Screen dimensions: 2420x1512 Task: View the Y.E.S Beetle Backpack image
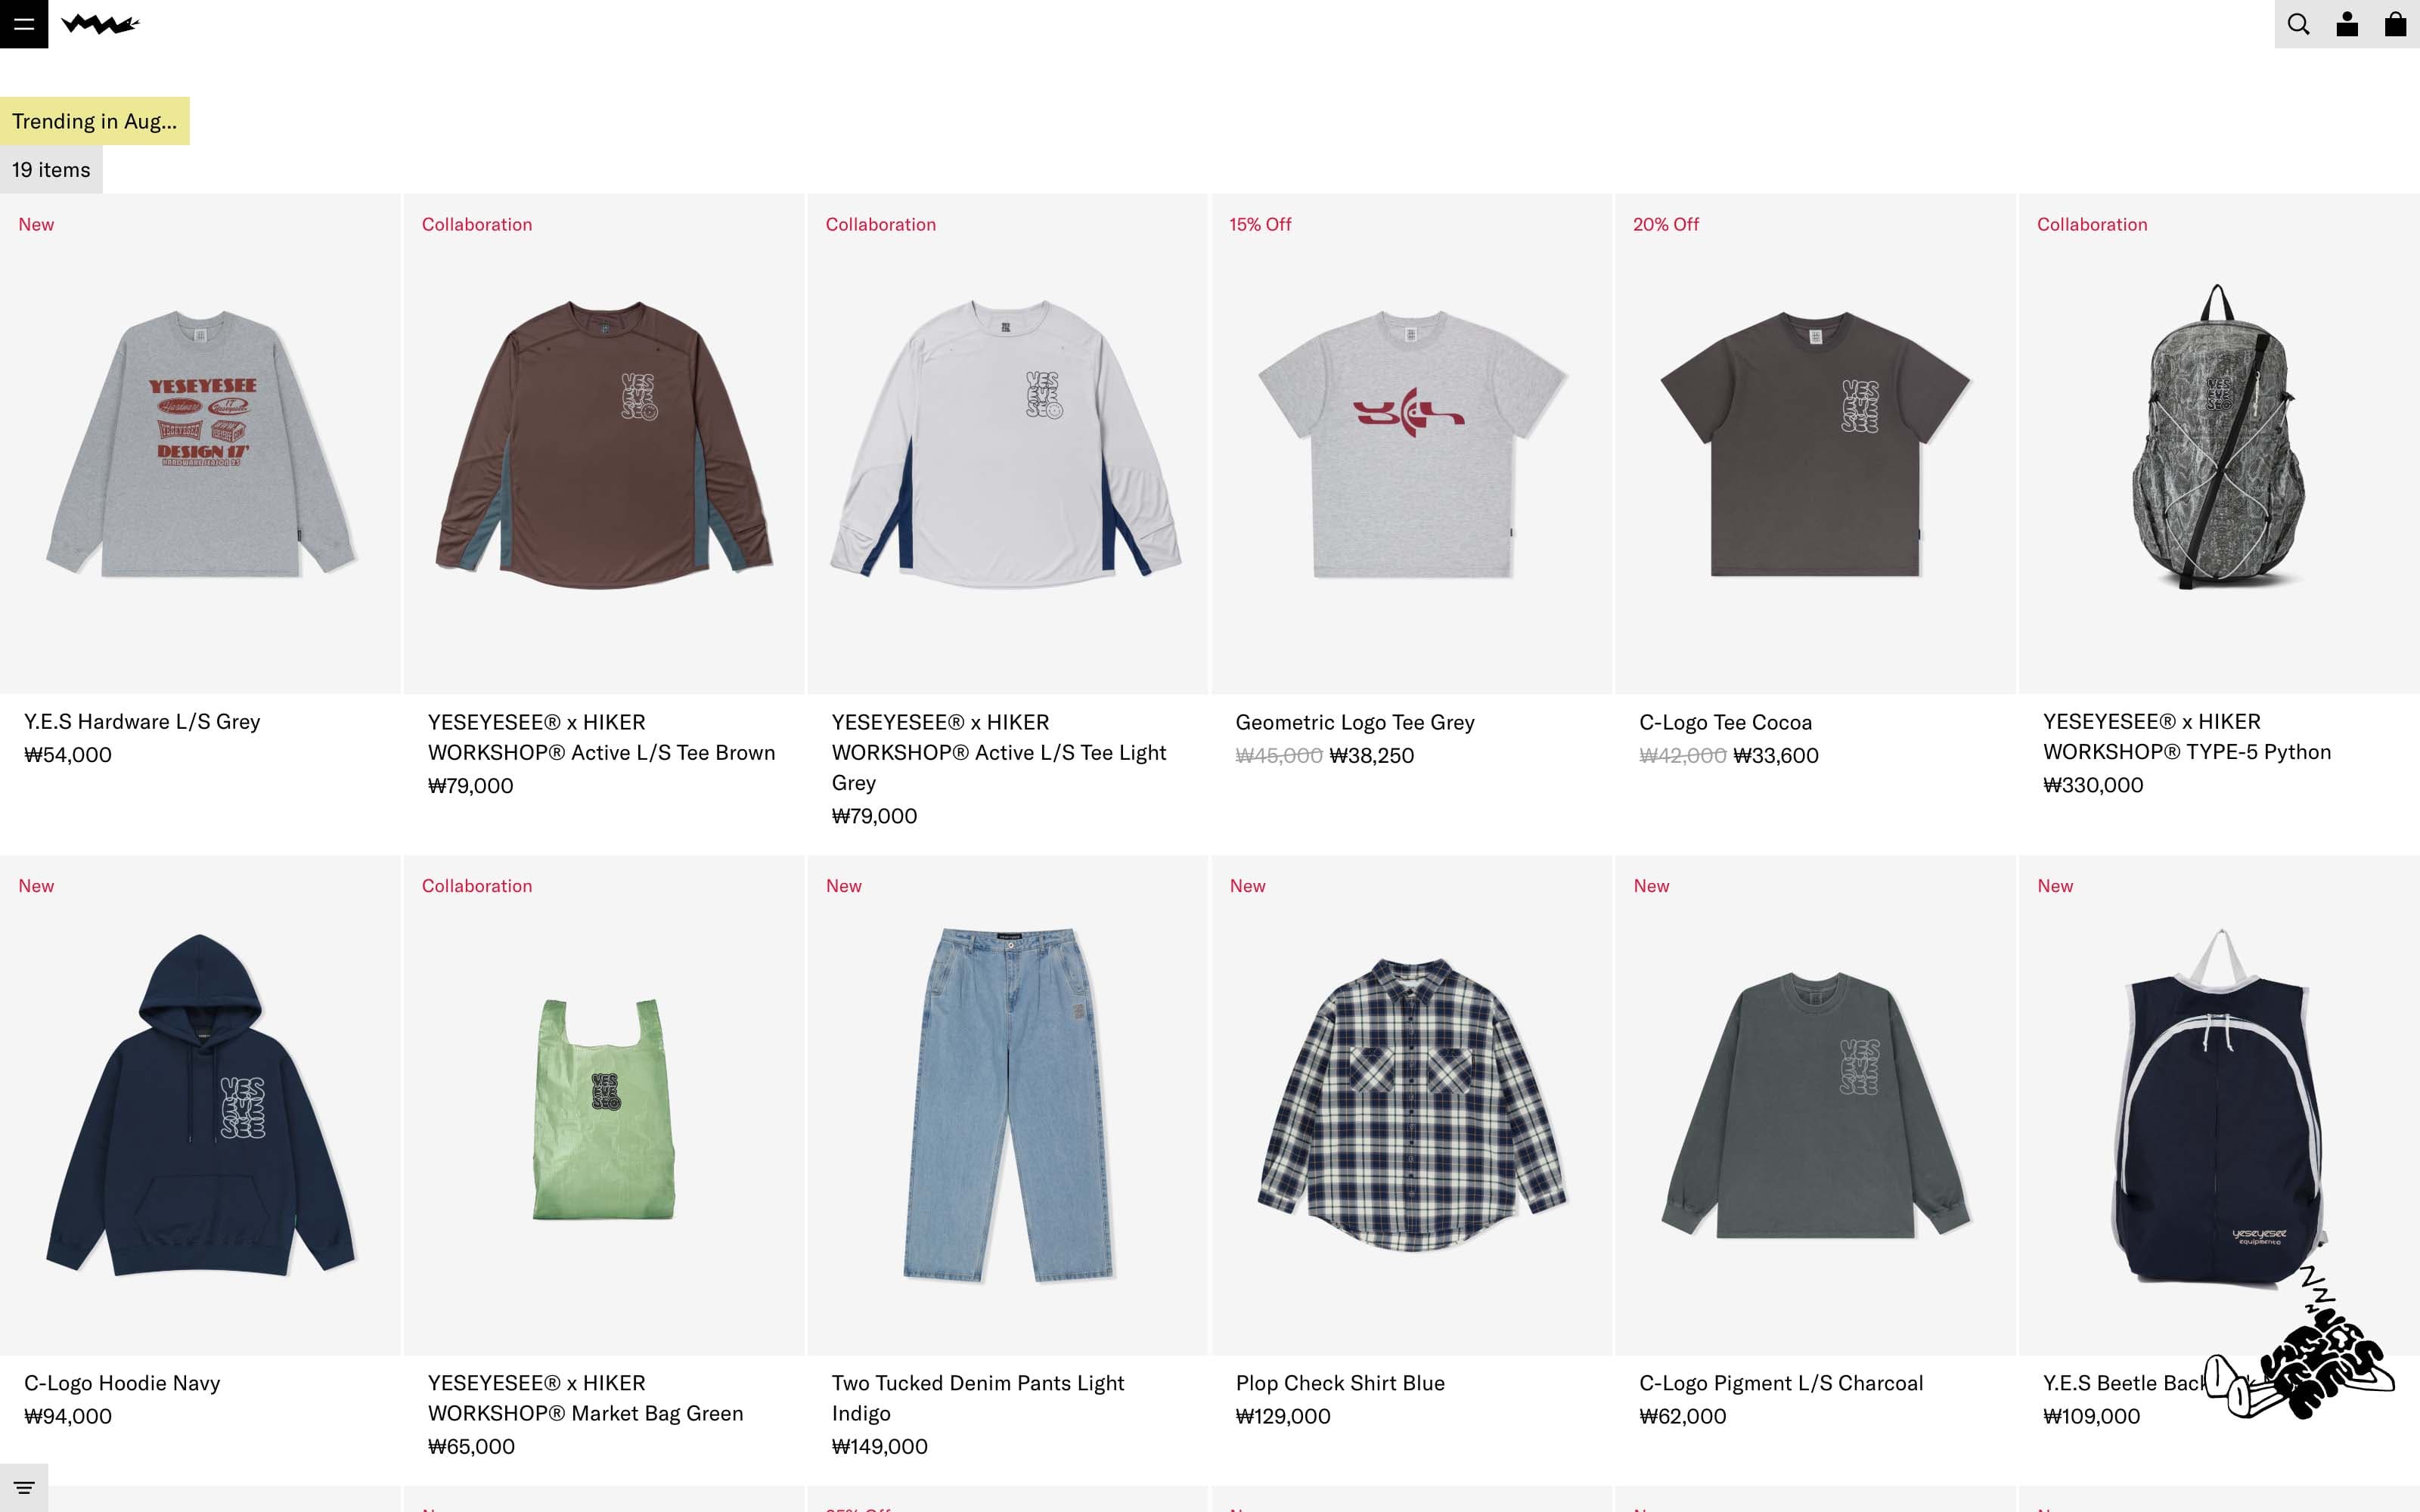pyautogui.click(x=2219, y=1105)
